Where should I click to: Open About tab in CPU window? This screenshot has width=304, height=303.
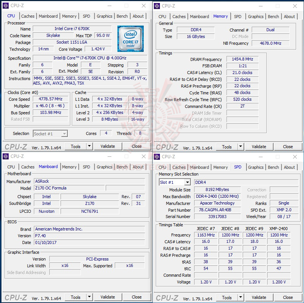(138, 16)
